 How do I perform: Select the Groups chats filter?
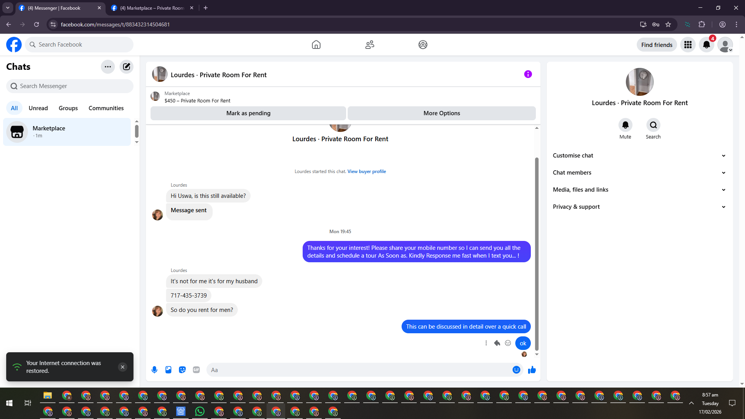point(68,108)
